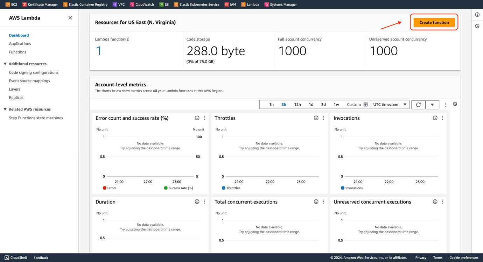483x262 pixels.
Task: Open options menu for Throttles chart
Action: pos(323,118)
